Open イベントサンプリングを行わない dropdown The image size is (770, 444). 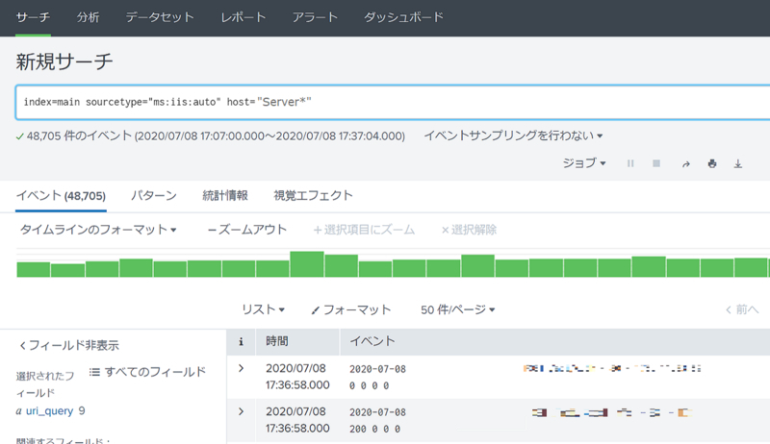[513, 136]
